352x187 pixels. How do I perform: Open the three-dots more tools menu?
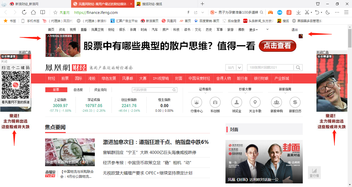[337, 12]
